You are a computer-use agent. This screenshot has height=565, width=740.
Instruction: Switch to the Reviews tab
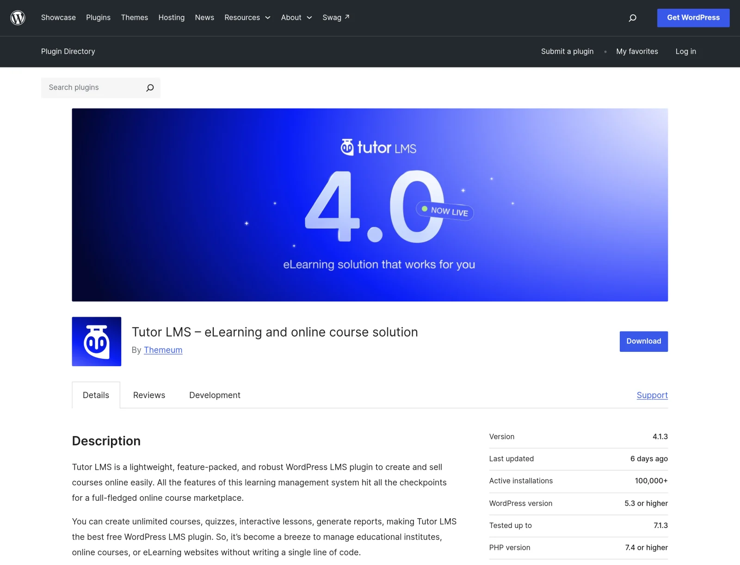(149, 395)
